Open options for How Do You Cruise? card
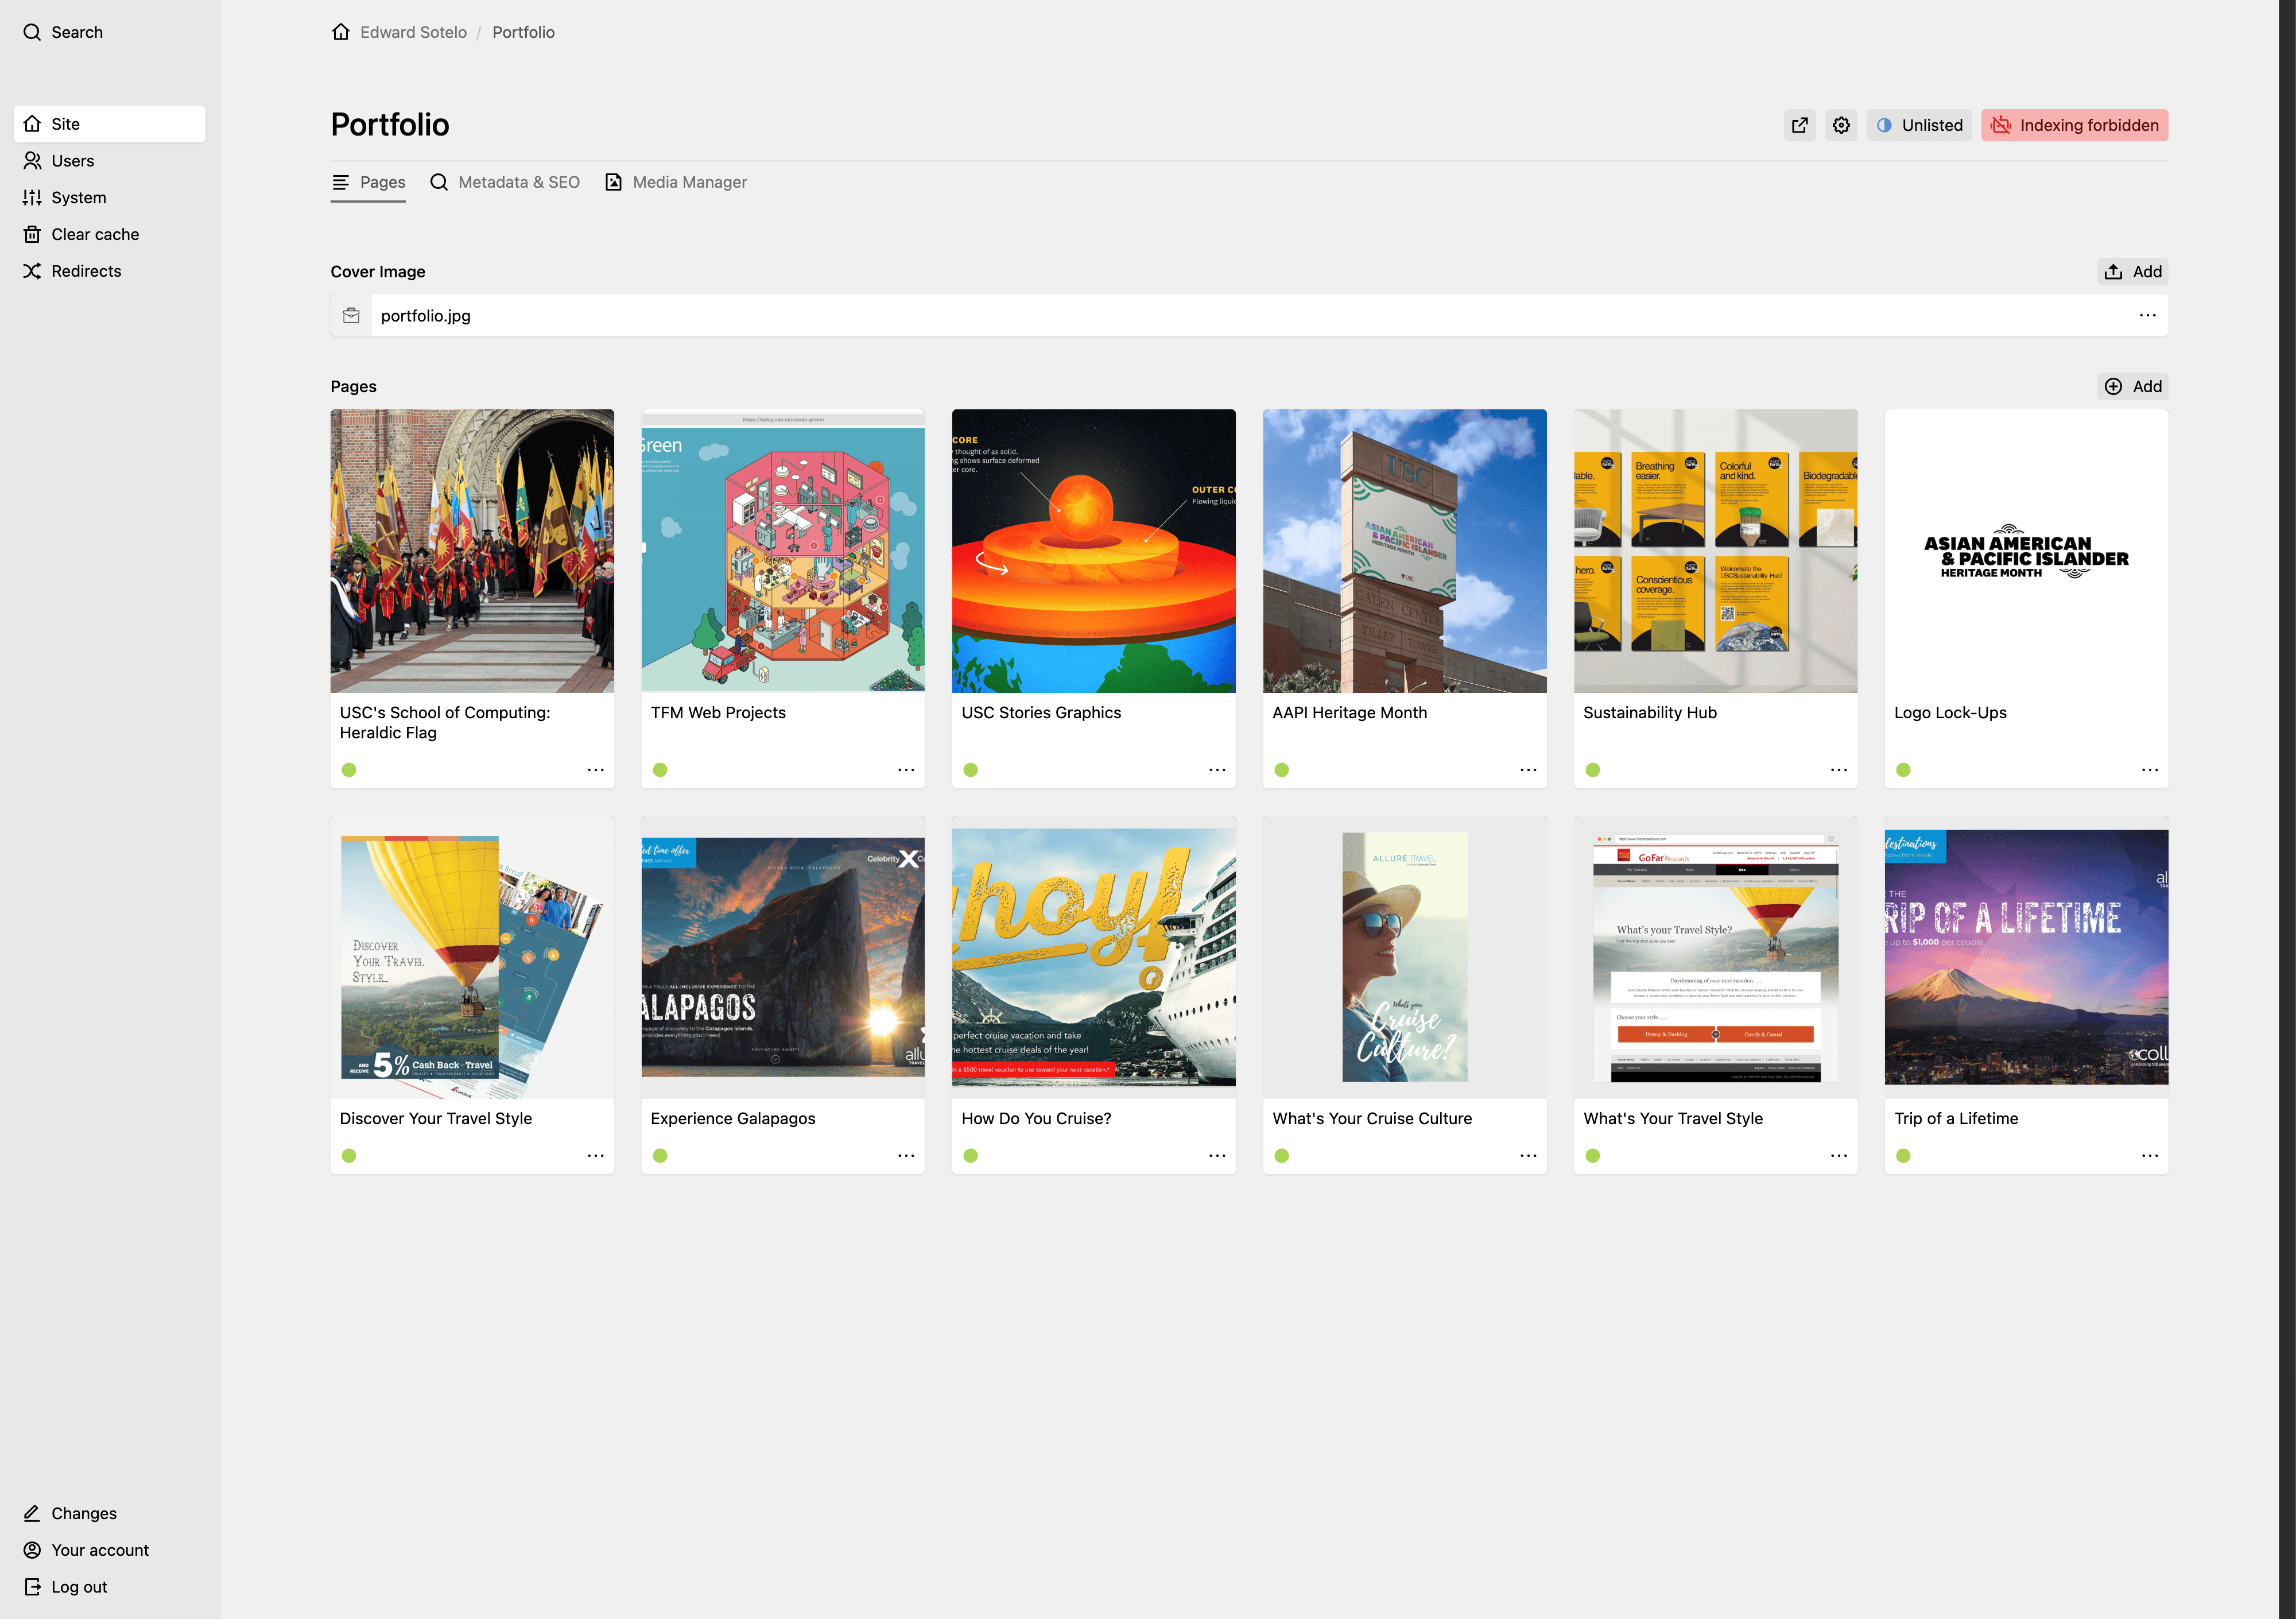The height and width of the screenshot is (1619, 2296). click(x=1217, y=1156)
